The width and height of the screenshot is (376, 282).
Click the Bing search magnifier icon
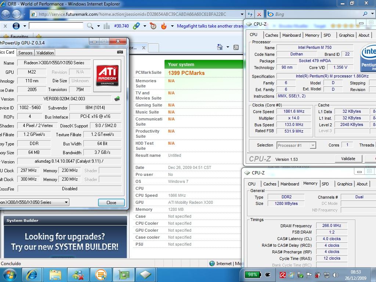[365, 14]
